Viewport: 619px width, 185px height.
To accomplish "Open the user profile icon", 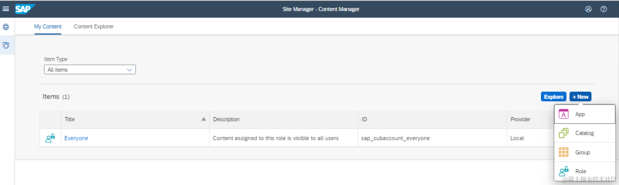I will [x=588, y=9].
